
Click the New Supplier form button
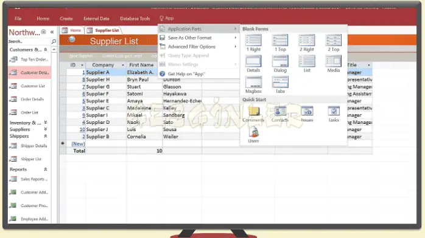(81, 56)
